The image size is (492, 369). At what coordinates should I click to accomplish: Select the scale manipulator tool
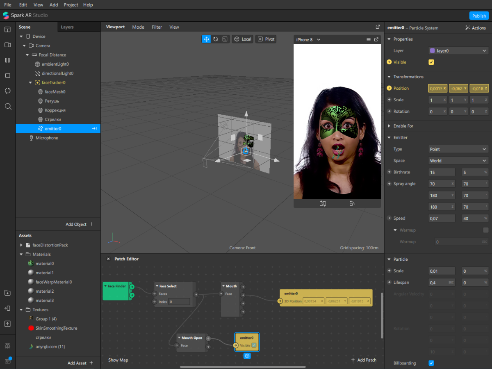pos(225,39)
